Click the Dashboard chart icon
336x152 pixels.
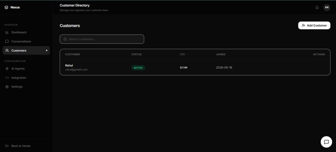pyautogui.click(x=7, y=32)
